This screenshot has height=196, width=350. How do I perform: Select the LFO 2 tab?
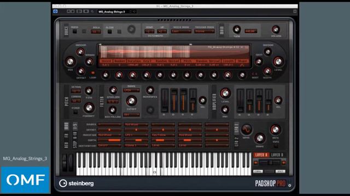(237, 142)
